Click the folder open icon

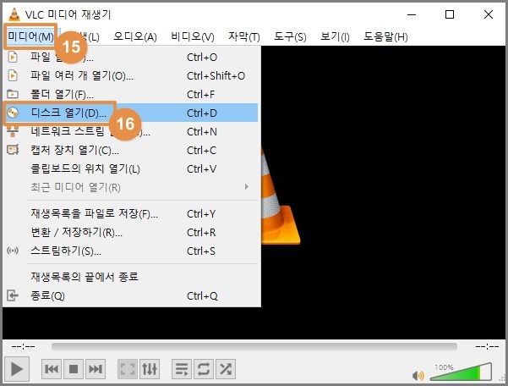pos(13,94)
